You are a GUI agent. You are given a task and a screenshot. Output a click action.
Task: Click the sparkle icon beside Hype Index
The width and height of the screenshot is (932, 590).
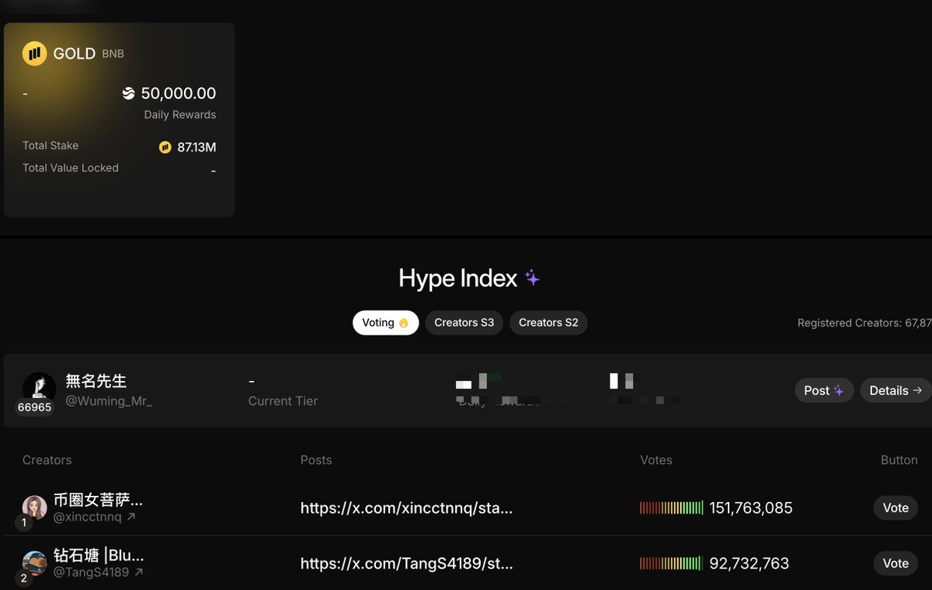(532, 278)
